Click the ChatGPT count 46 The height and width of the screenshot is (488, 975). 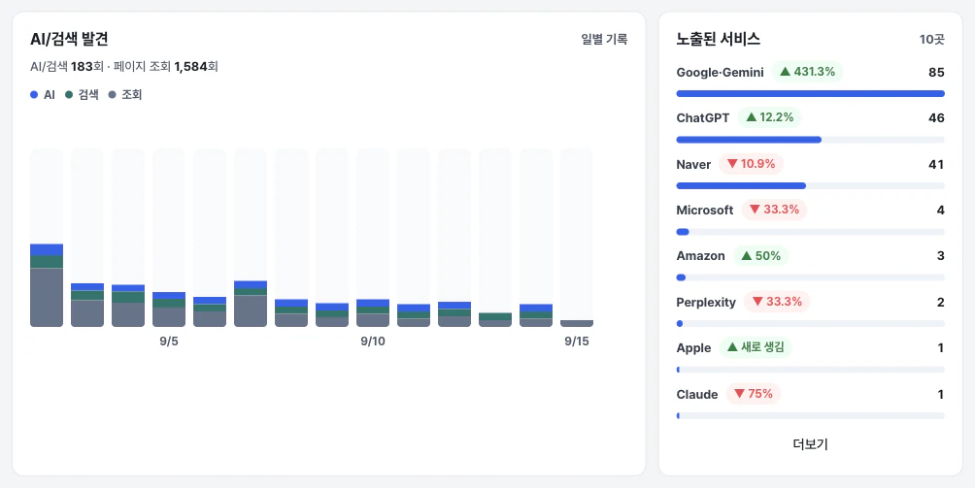(x=936, y=118)
